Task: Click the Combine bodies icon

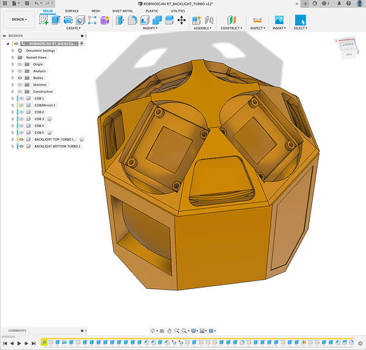Action: coord(157,20)
